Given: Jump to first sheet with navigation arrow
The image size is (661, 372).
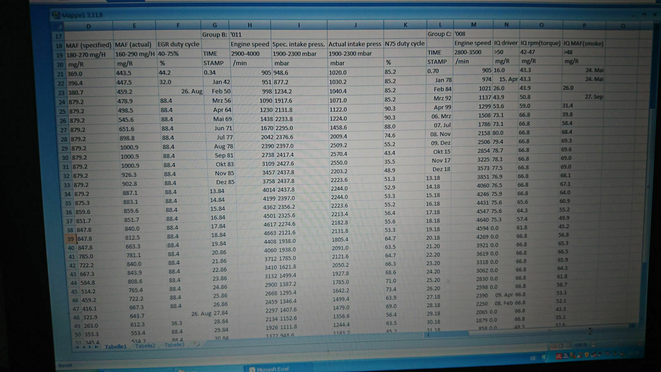Looking at the screenshot, I should pos(77,347).
